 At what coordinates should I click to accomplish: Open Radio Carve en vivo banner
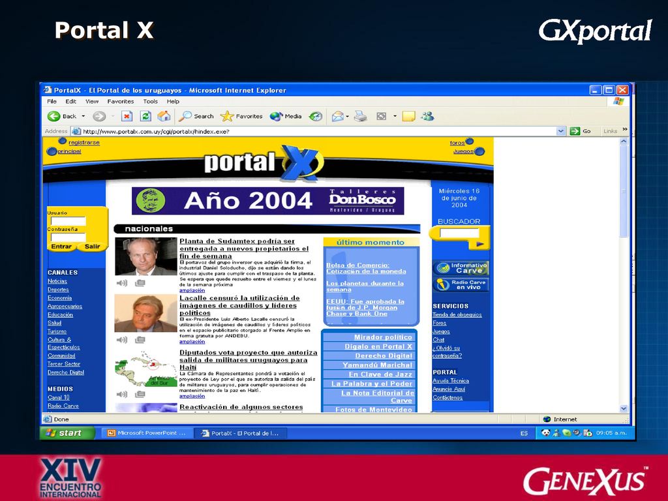pyautogui.click(x=461, y=284)
